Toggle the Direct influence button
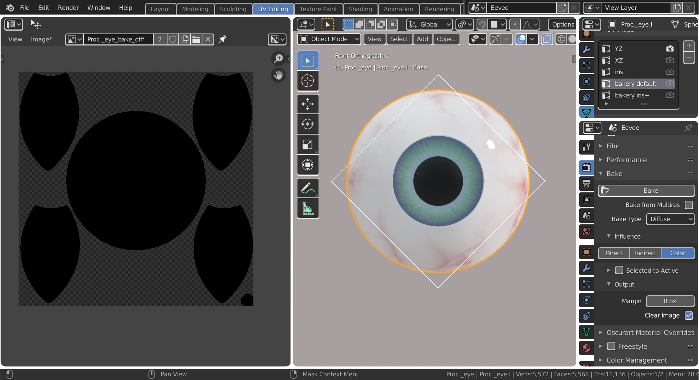Screen dimensions: 699x380 [x=614, y=253]
